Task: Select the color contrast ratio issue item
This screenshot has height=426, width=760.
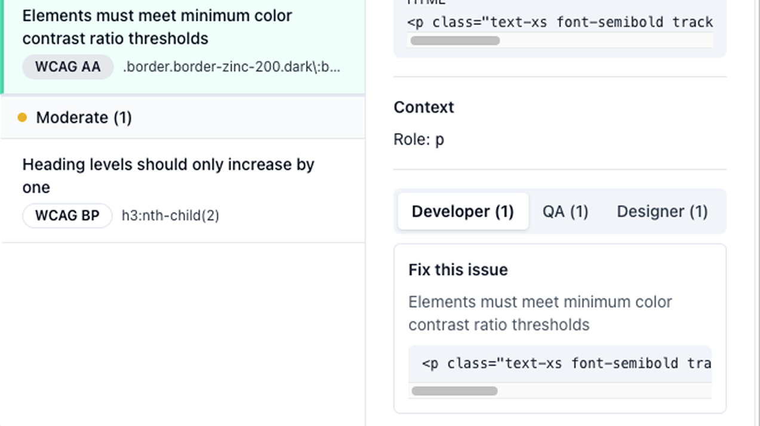Action: [x=183, y=47]
